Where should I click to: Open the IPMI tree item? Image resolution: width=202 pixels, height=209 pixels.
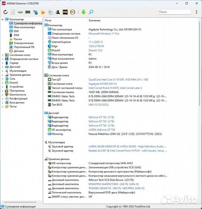click(x=14, y=35)
